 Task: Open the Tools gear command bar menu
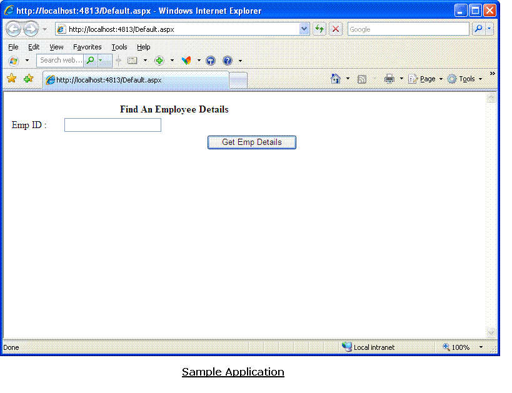click(x=465, y=79)
